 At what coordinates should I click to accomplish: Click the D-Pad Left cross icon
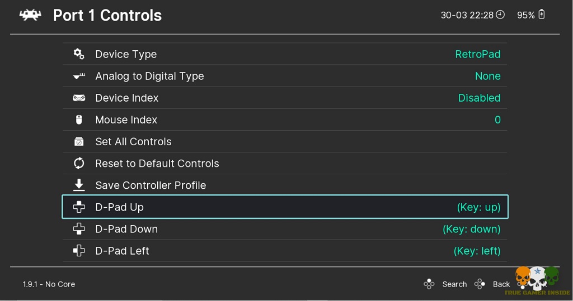pyautogui.click(x=79, y=251)
